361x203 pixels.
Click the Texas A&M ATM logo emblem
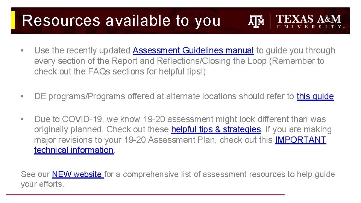pyautogui.click(x=256, y=21)
